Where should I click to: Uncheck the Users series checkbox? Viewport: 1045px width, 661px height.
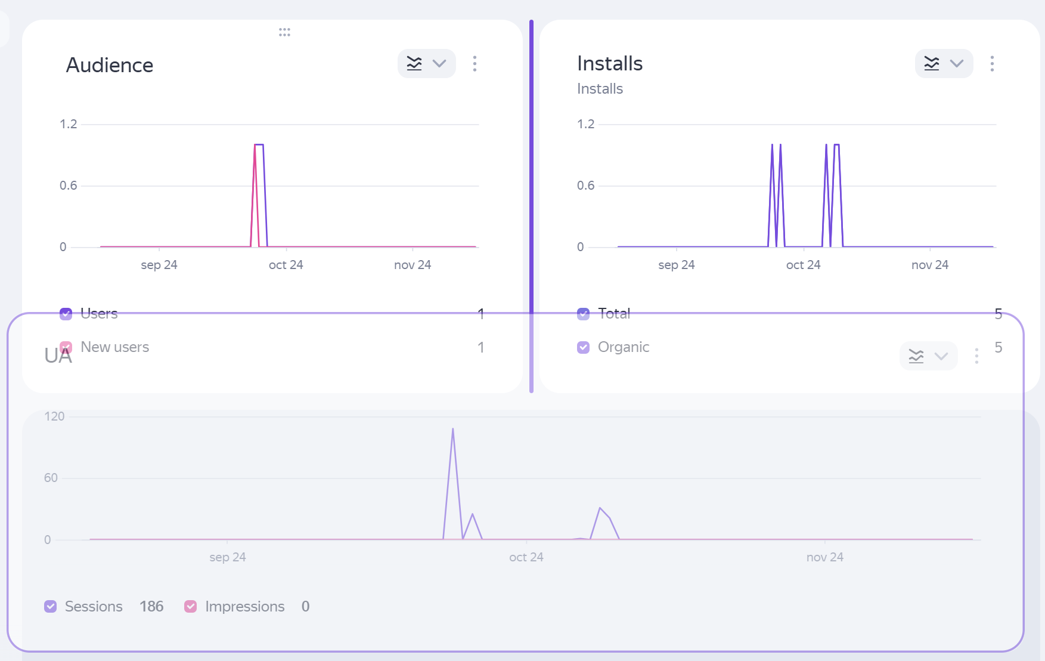[x=66, y=314]
